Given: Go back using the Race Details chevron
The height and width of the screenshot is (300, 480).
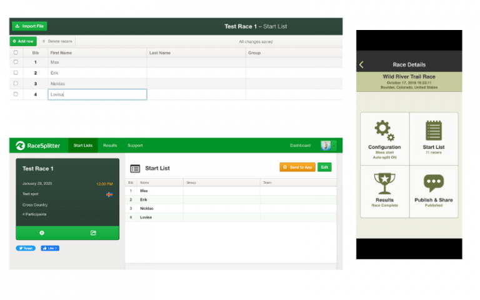Looking at the screenshot, I should (x=362, y=65).
